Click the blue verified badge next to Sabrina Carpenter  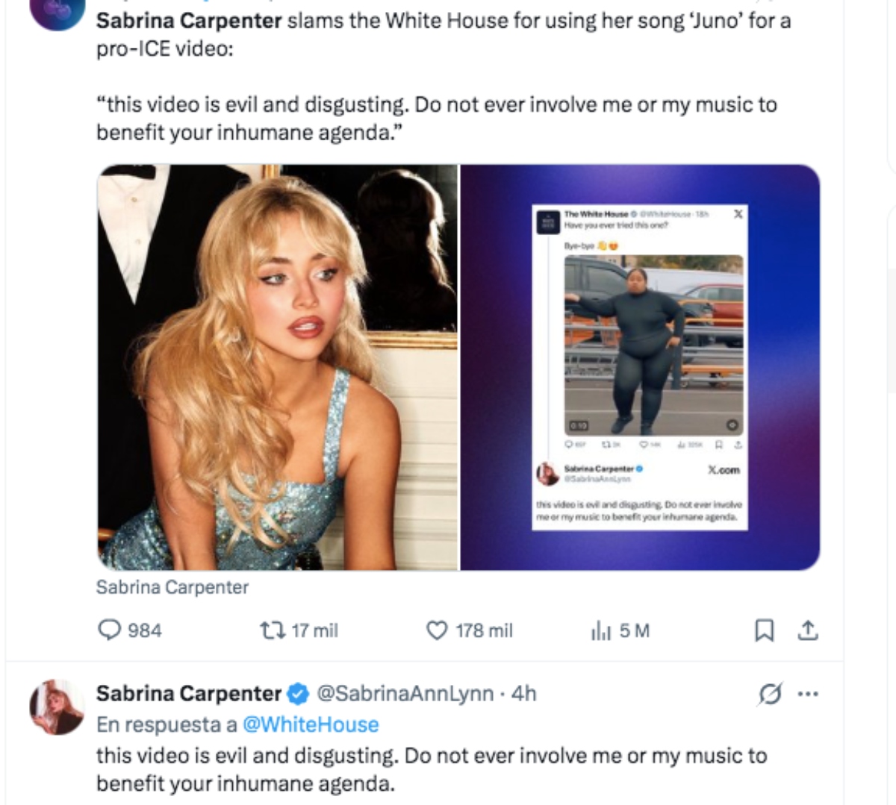tap(296, 692)
